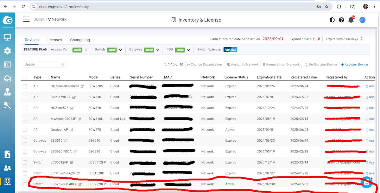Image resolution: width=380 pixels, height=193 pixels.
Task: Click the Expire within 60 days count
Action: (x=361, y=39)
